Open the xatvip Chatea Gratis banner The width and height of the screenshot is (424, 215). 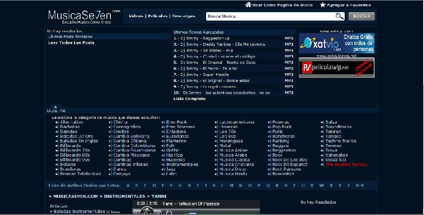(x=336, y=43)
